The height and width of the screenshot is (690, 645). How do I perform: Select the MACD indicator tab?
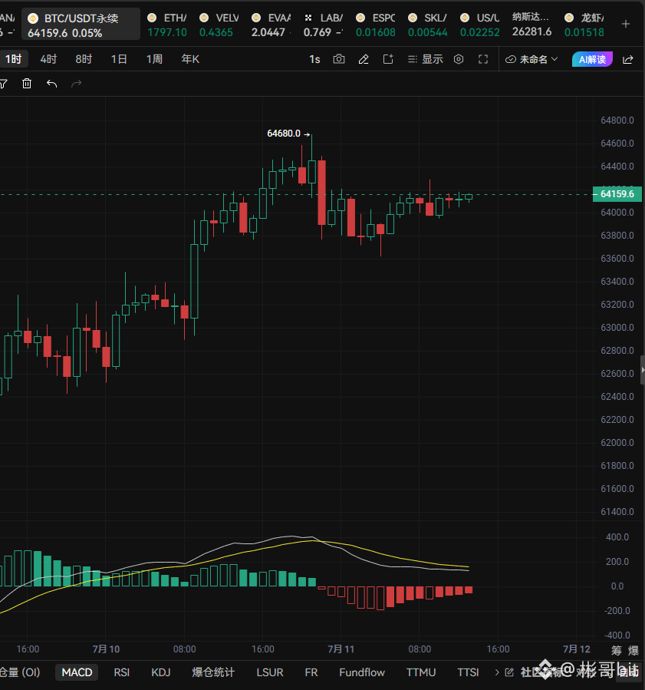(77, 672)
